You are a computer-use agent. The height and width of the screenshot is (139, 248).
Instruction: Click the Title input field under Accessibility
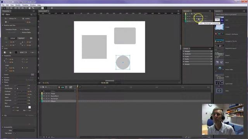pyautogui.click(x=24, y=131)
